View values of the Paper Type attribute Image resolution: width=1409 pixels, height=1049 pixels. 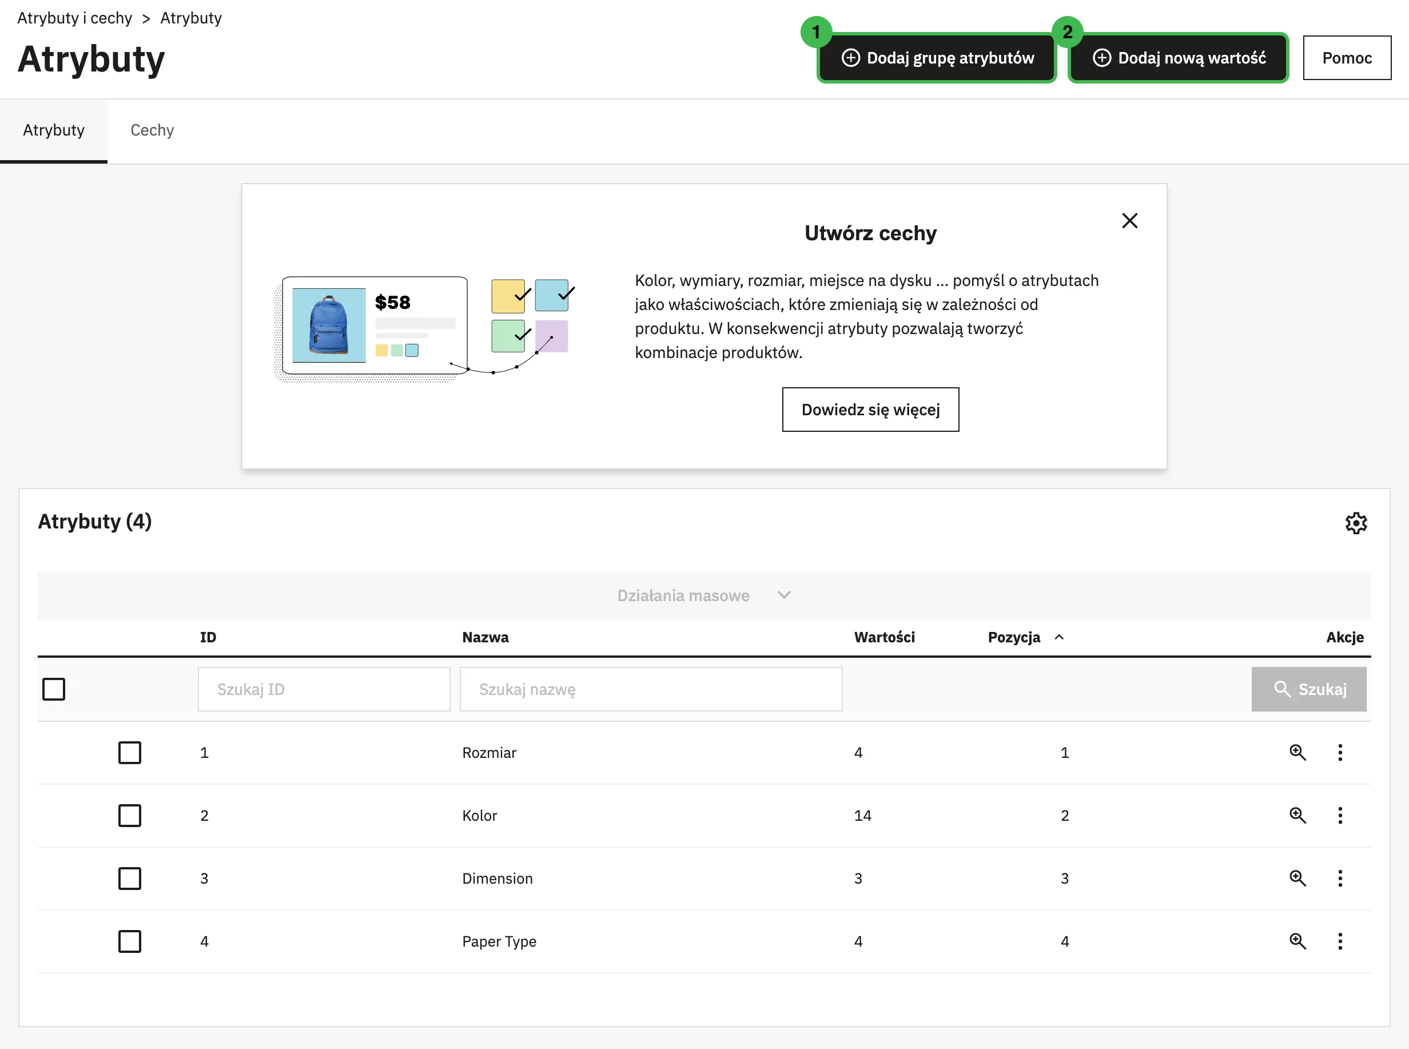coord(1297,941)
